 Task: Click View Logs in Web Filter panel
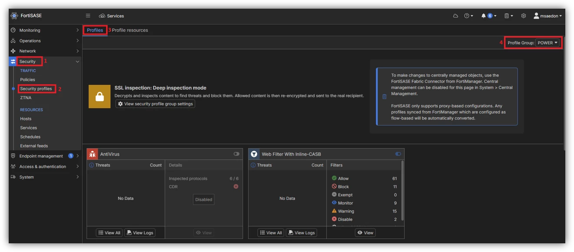pos(301,232)
